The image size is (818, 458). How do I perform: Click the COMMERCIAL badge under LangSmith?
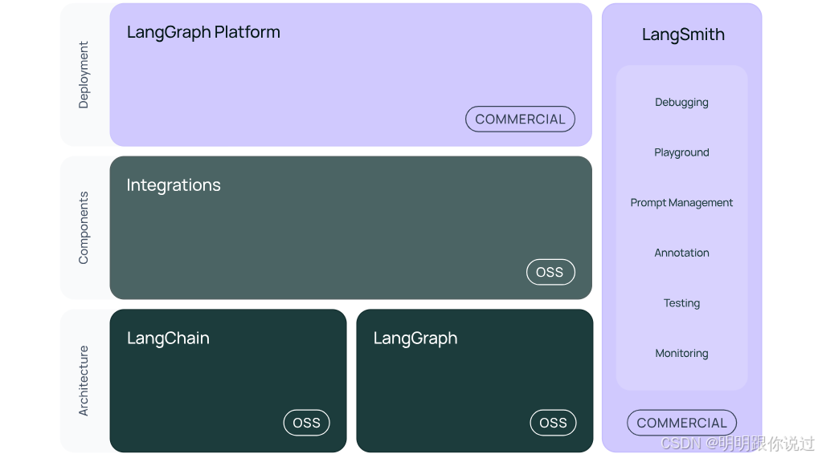pyautogui.click(x=681, y=423)
